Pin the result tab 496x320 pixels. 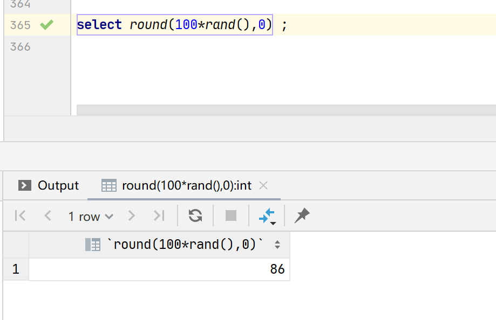tap(302, 215)
